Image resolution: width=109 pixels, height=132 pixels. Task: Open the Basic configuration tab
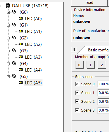98,50
